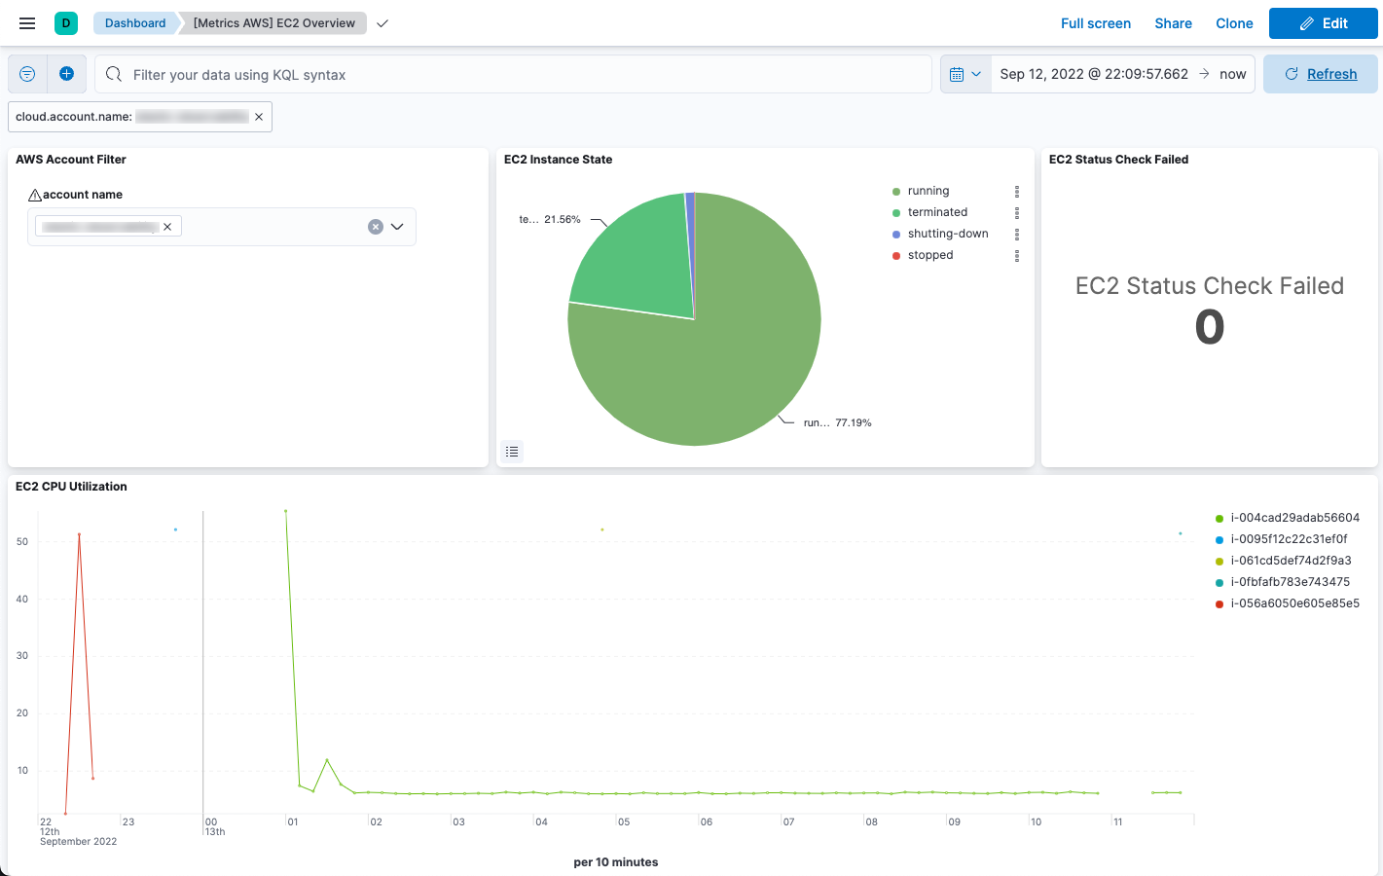1383x876 pixels.
Task: Expand the account name dropdown
Action: click(397, 226)
